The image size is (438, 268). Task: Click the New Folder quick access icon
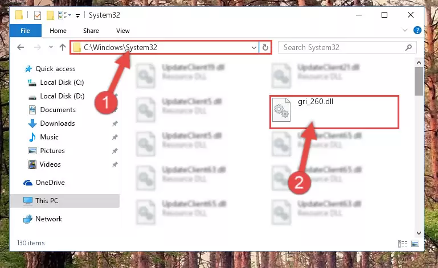pos(50,15)
